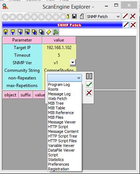The width and height of the screenshot is (140, 174).
Task: Click the Target IP value 192.168.1.102
Action: 59,48
